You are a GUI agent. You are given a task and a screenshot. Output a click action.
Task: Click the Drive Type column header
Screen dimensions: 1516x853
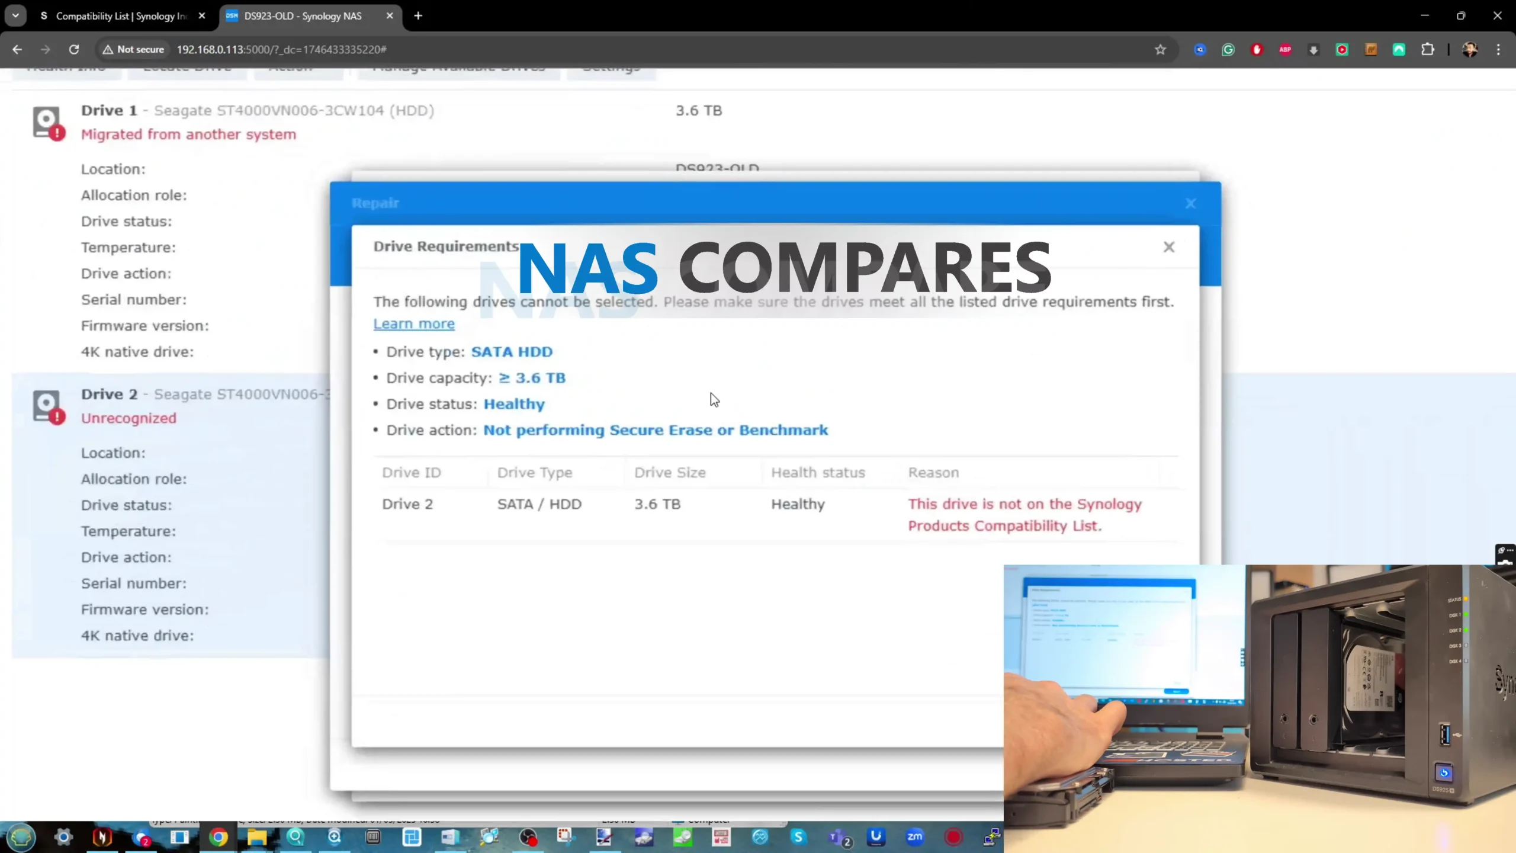(x=535, y=473)
